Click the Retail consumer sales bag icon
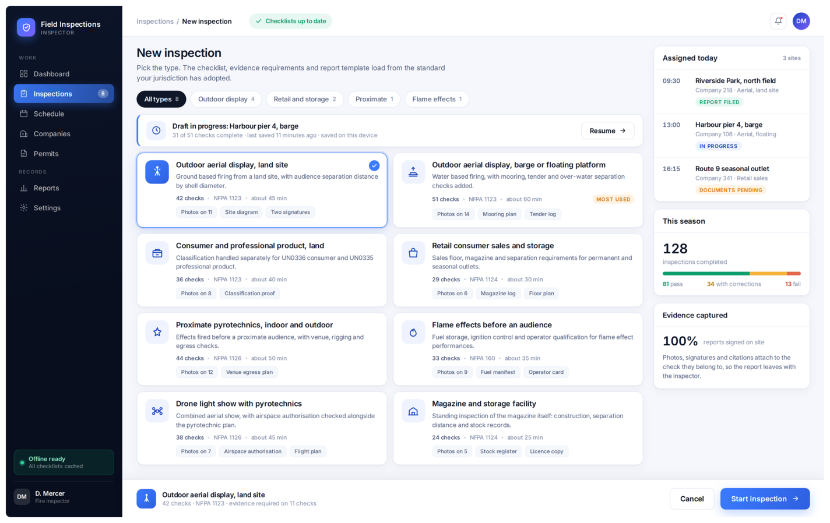The width and height of the screenshot is (830, 523). click(413, 253)
